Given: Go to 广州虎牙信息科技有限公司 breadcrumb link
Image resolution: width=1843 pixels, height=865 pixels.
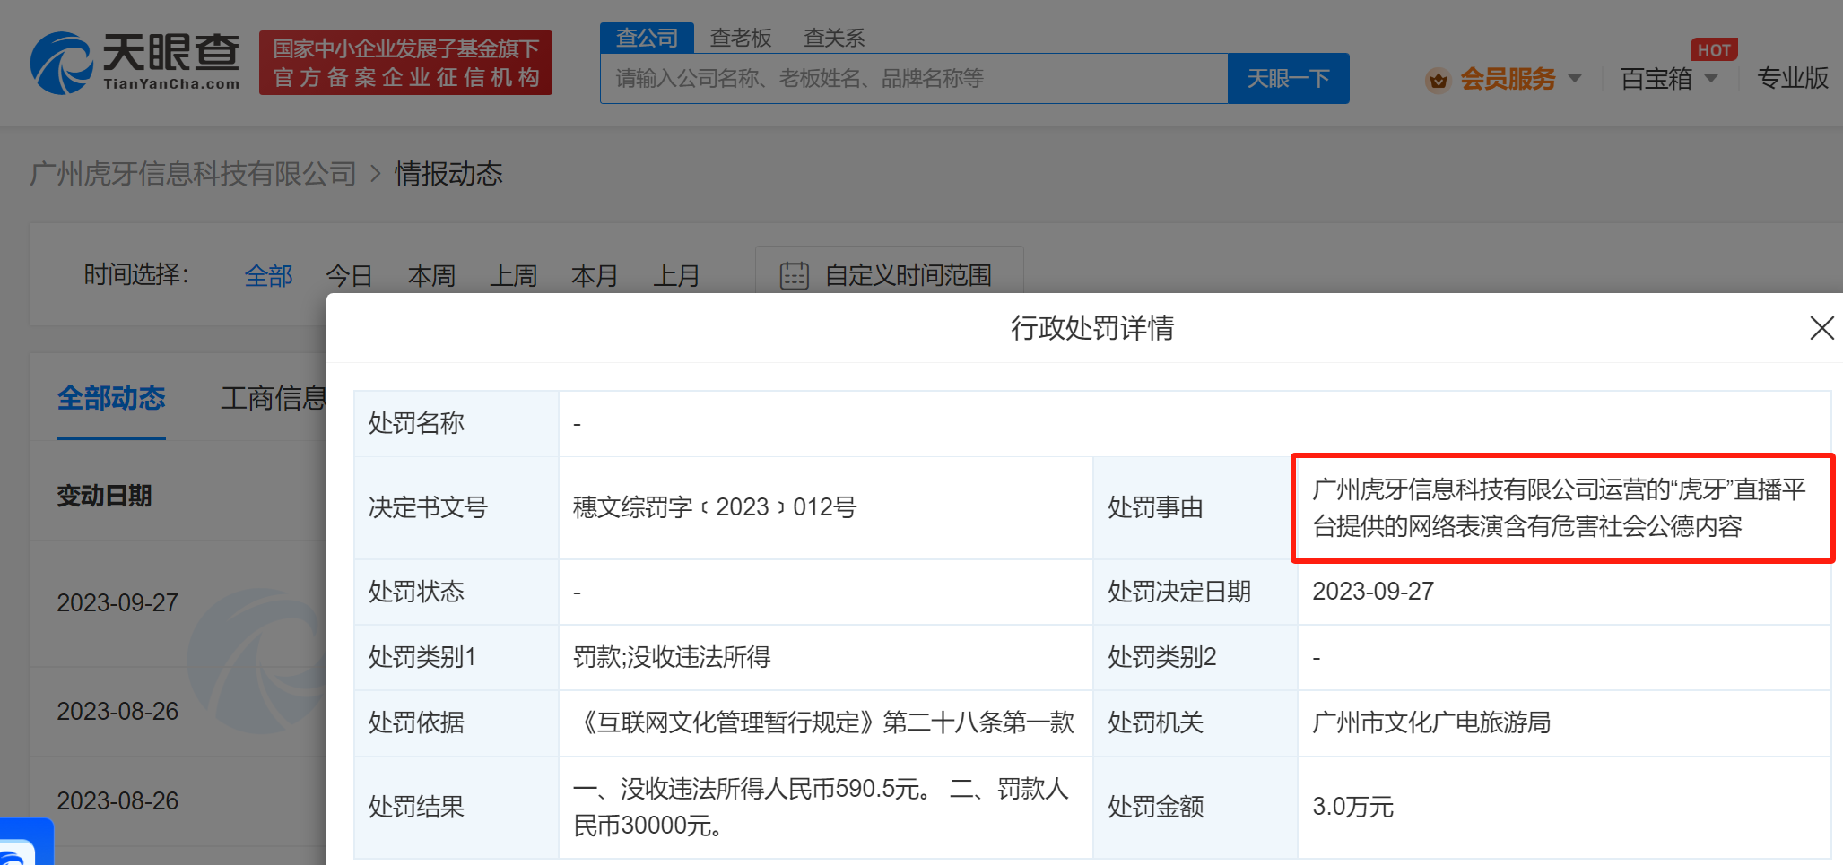Looking at the screenshot, I should click(x=193, y=174).
